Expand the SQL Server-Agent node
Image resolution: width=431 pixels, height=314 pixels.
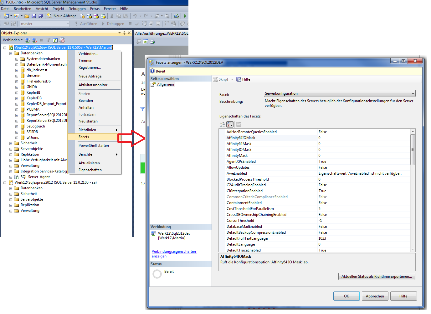pyautogui.click(x=11, y=177)
